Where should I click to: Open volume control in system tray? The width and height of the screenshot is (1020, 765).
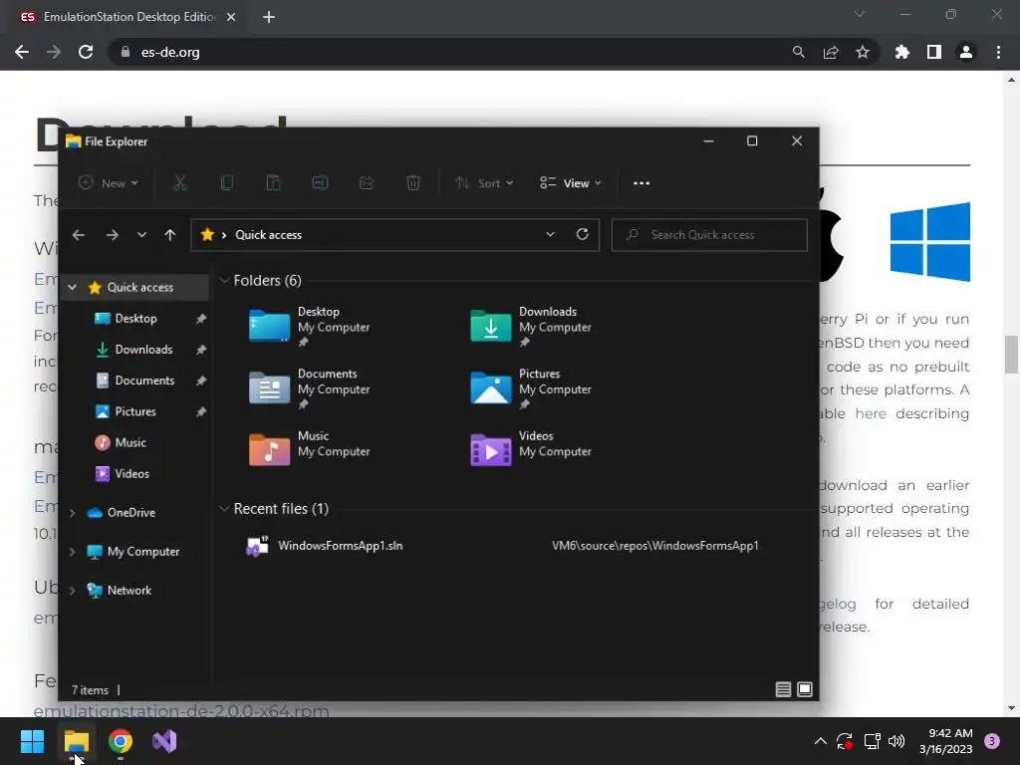(896, 741)
